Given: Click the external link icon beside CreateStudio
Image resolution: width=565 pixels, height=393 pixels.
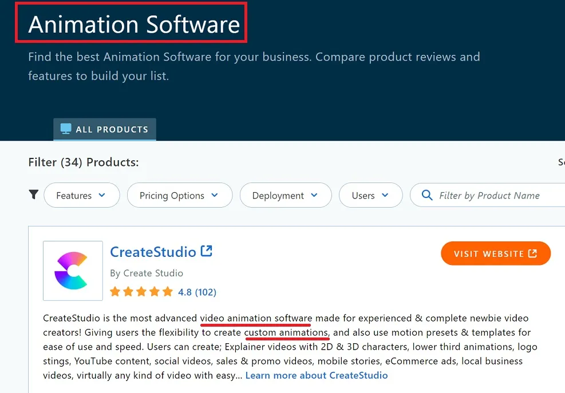Looking at the screenshot, I should point(207,251).
